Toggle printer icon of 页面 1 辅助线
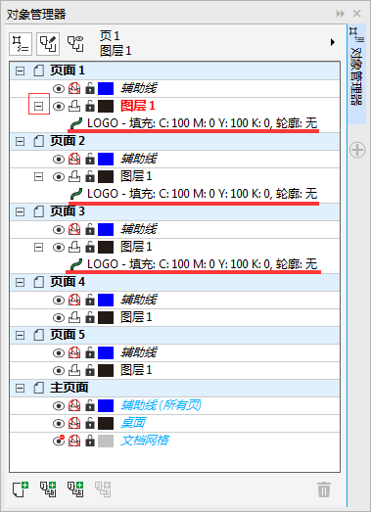Viewport: 371px width, 512px height. (74, 88)
